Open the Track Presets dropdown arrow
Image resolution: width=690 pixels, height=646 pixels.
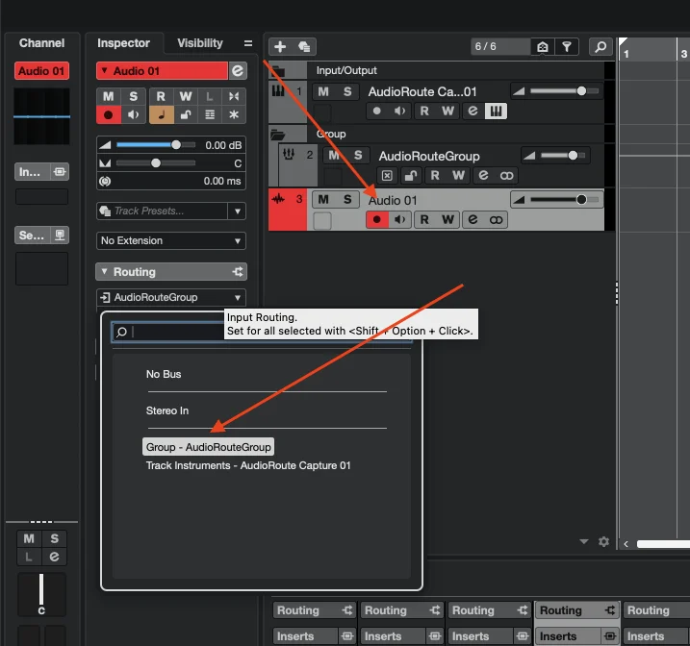tap(237, 211)
